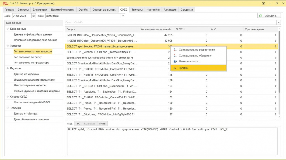This screenshot has width=286, height=160.
Task: Click the output list icon in the context menu
Action: 175,61
